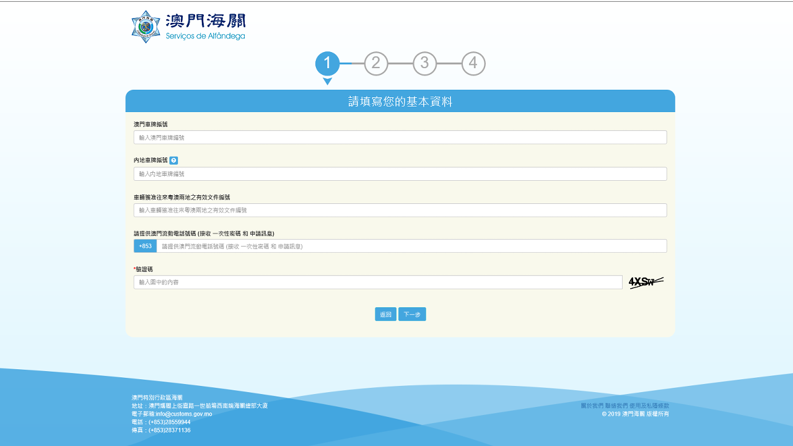Click the step 3 circle indicator
The width and height of the screenshot is (793, 446).
[424, 64]
